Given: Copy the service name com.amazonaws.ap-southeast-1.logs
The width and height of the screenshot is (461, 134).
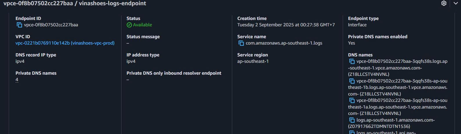Looking at the screenshot, I should [x=241, y=43].
